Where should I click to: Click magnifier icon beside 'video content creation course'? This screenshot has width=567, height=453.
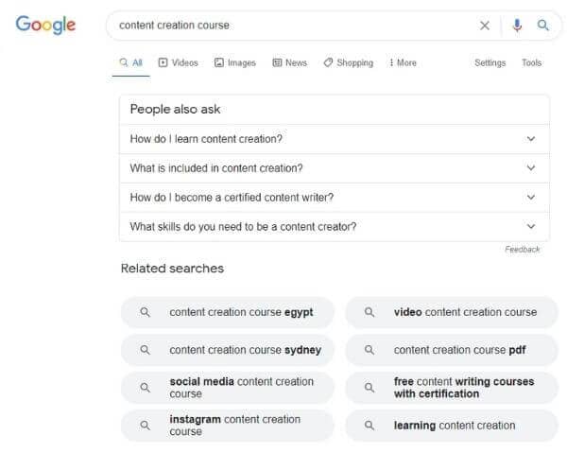click(369, 312)
